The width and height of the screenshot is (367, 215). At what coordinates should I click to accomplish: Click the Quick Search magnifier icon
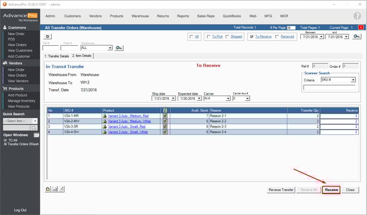[34, 128]
